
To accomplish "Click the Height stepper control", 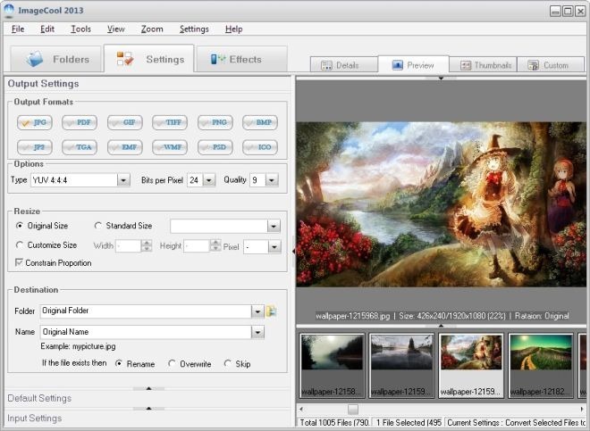I will tap(215, 245).
